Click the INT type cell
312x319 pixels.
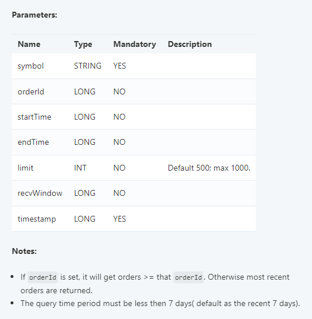pyautogui.click(x=80, y=168)
